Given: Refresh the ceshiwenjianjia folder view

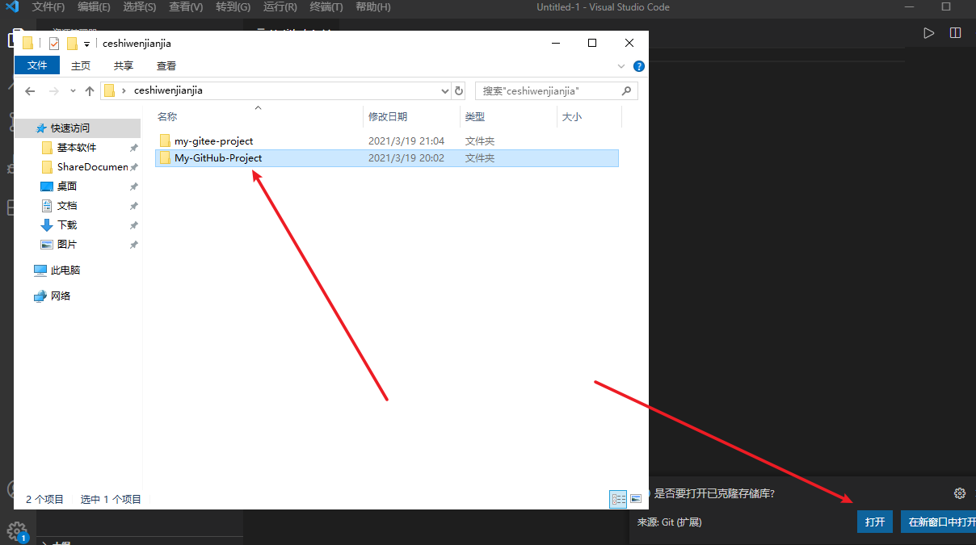Looking at the screenshot, I should coord(459,91).
